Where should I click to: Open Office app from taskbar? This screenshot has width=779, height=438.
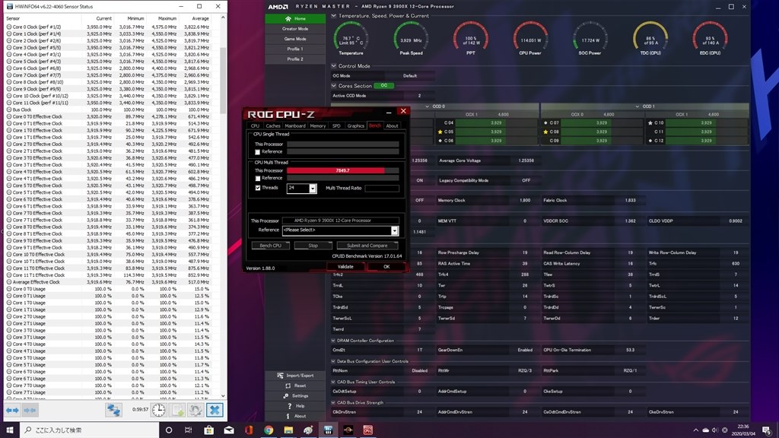tap(249, 430)
